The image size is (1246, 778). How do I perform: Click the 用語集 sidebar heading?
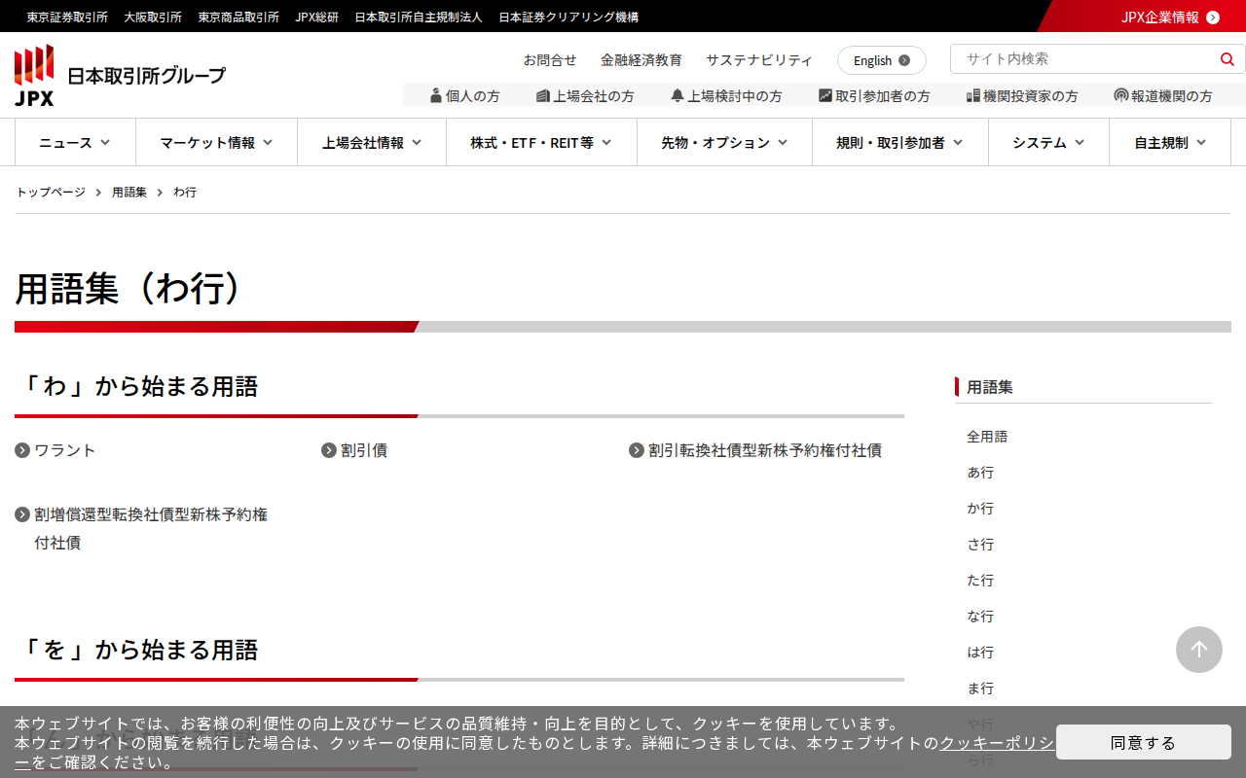pos(990,387)
